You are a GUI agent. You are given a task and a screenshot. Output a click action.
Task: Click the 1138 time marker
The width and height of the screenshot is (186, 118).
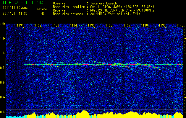pyautogui.click(x=145, y=25)
